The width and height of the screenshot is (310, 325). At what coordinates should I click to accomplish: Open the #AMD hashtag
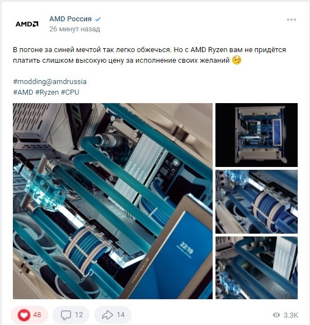(23, 92)
